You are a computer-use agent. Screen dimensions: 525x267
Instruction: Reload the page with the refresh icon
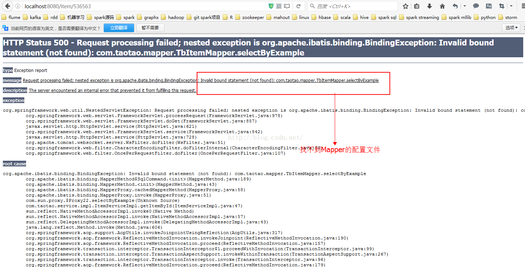298,6
